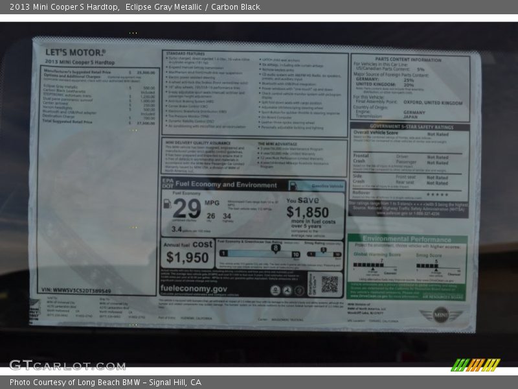Click 'JAPAN' transmission origin
Screen dimensions: 518x389
(411, 117)
